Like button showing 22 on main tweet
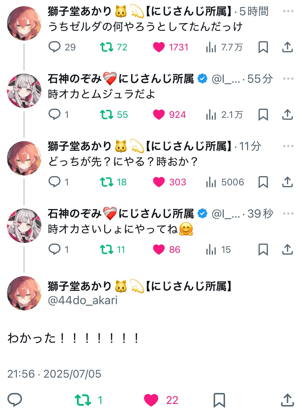Viewport: 302px width, 413px height. (161, 400)
